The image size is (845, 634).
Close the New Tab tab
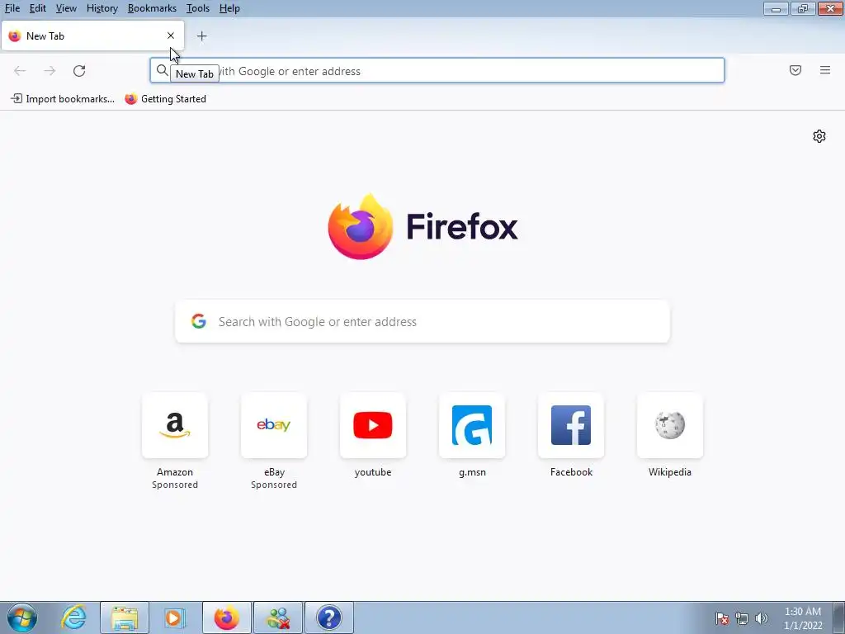[x=171, y=35]
